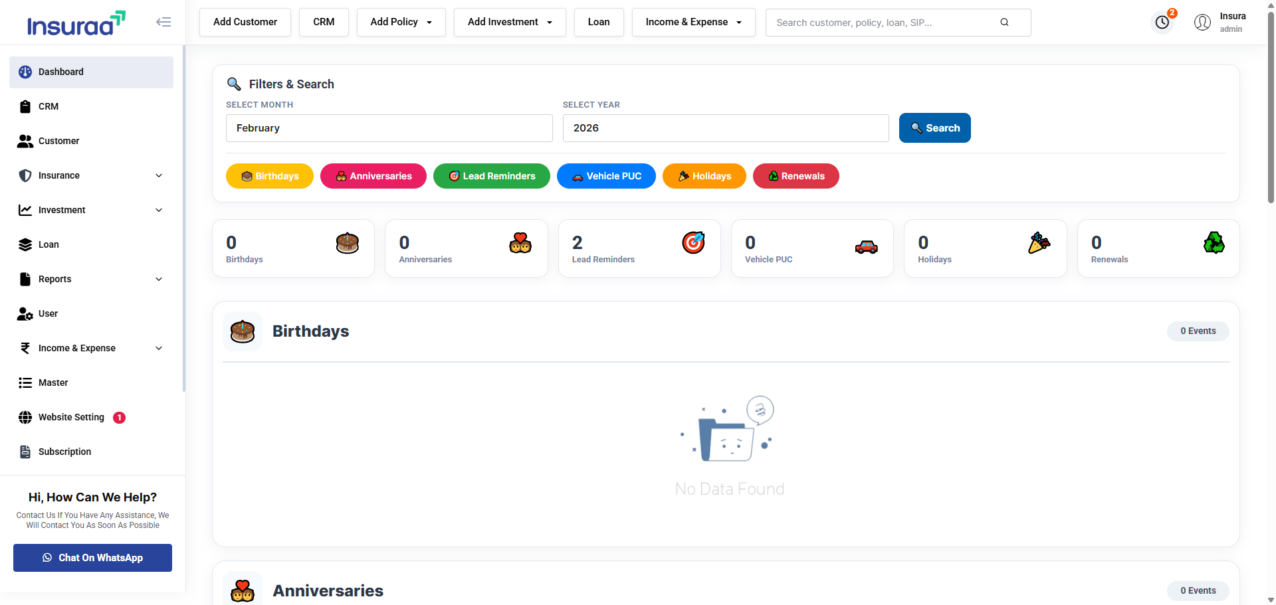Toggle the Vehicle PUC filter pill

click(606, 176)
